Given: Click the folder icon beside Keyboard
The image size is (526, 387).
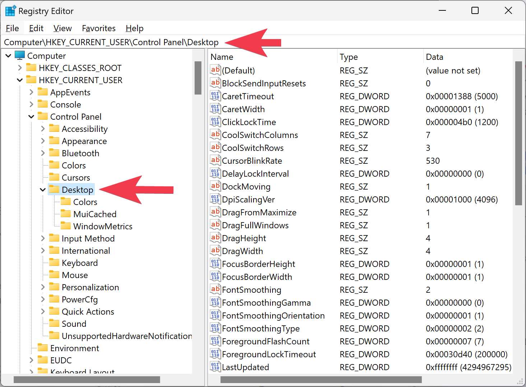Looking at the screenshot, I should pos(54,262).
